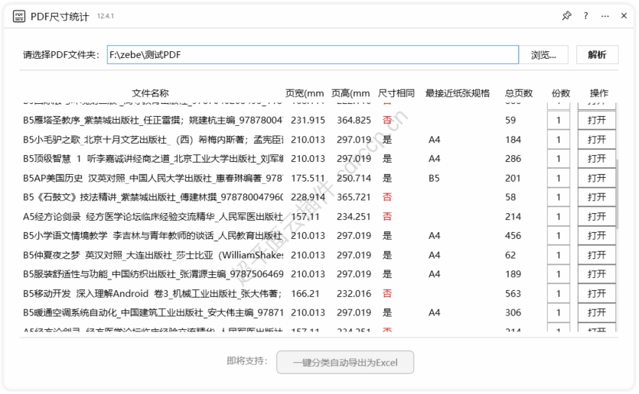
Task: Click the 解析 parse button
Action: point(597,54)
